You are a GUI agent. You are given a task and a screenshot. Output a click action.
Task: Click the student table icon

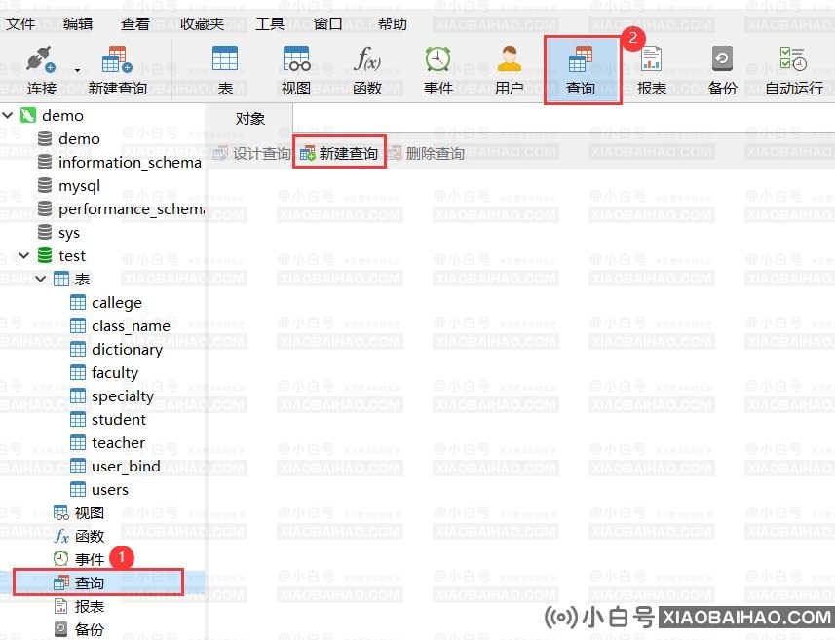pyautogui.click(x=78, y=419)
